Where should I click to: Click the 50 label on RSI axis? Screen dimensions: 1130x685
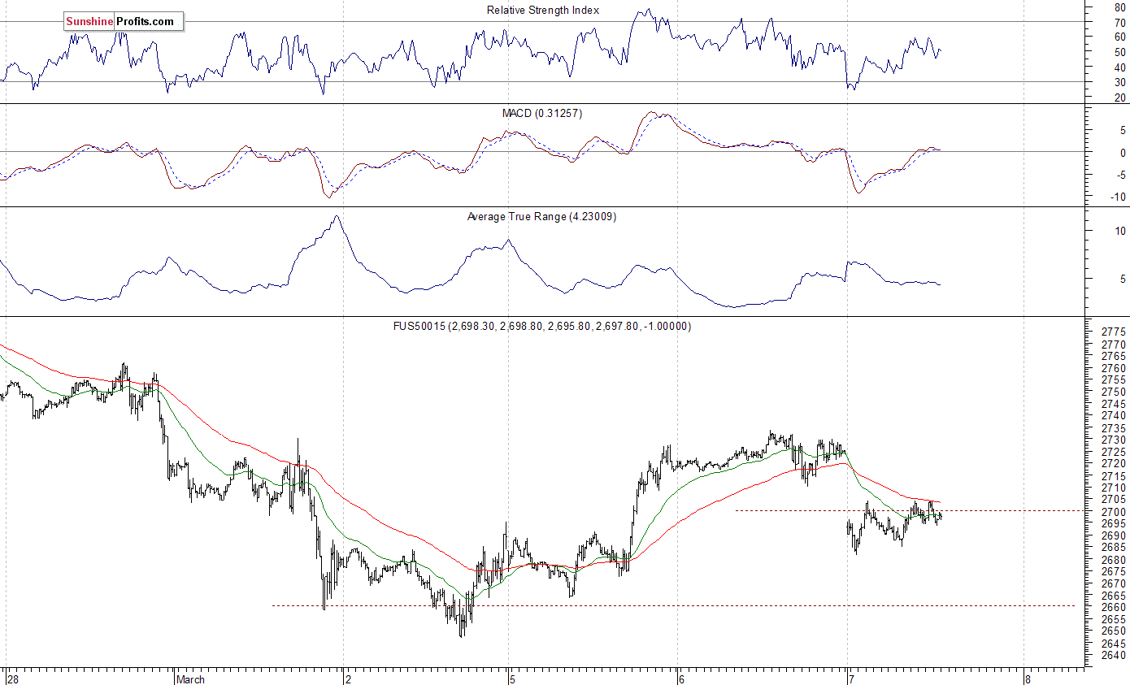pyautogui.click(x=1120, y=52)
